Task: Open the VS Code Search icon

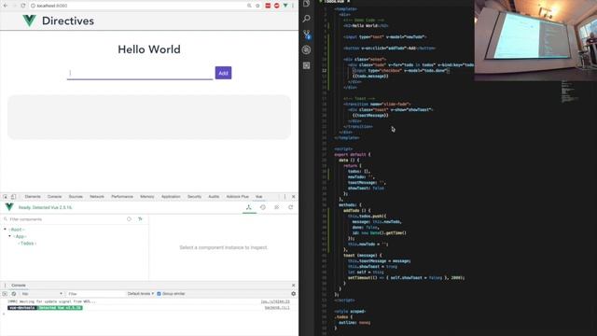Action: click(307, 19)
